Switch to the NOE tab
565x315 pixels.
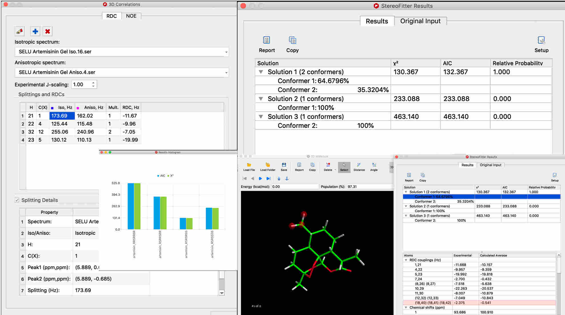click(x=131, y=16)
